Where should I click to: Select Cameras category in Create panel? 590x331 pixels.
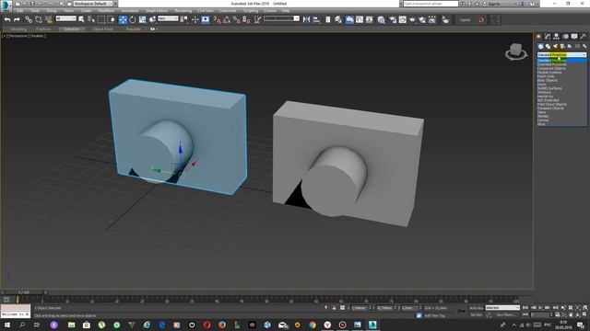click(x=562, y=46)
